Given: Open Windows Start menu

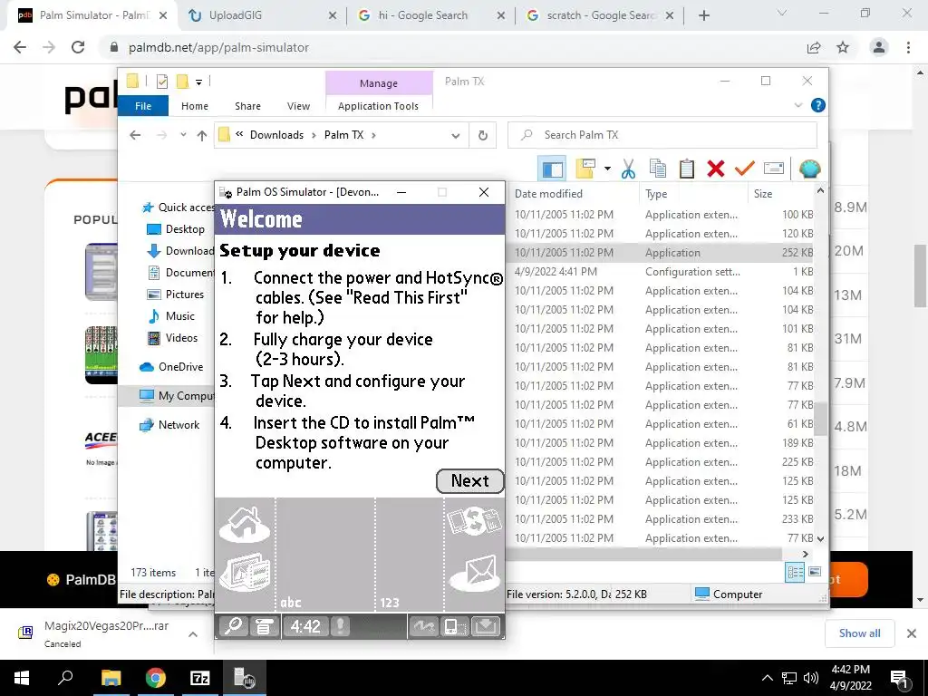Looking at the screenshot, I should (x=22, y=678).
